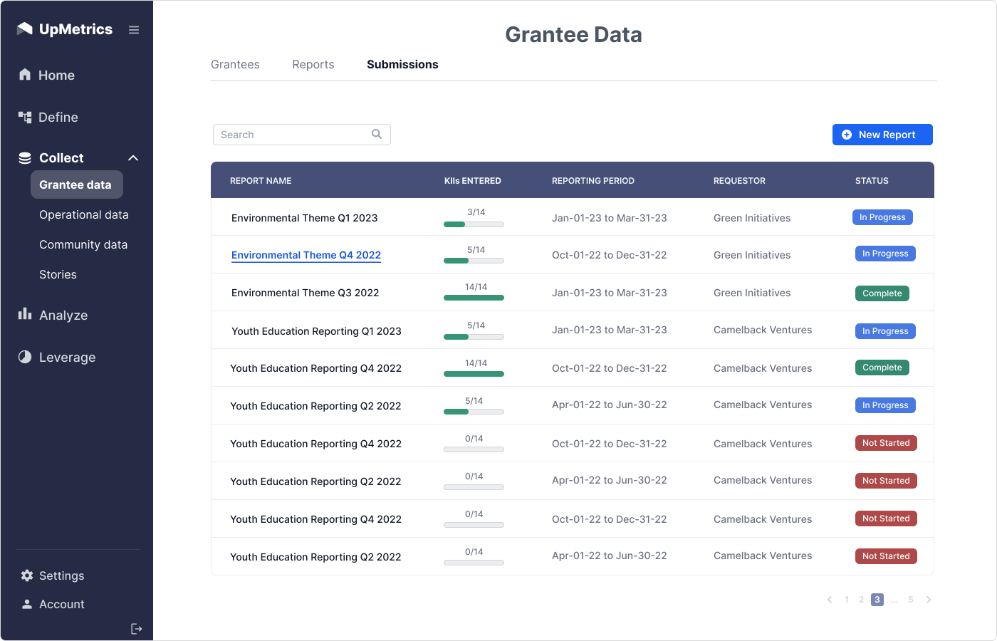
Task: Go to the next page arrow
Action: [x=929, y=600]
